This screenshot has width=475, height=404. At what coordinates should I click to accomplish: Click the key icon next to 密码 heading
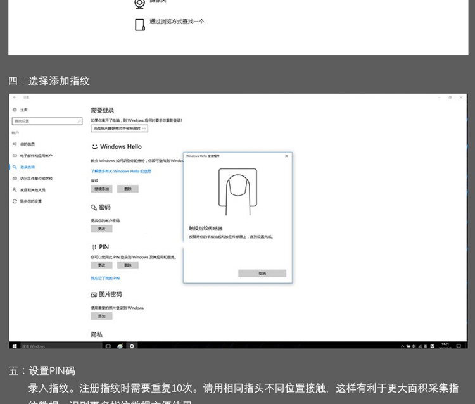point(94,208)
